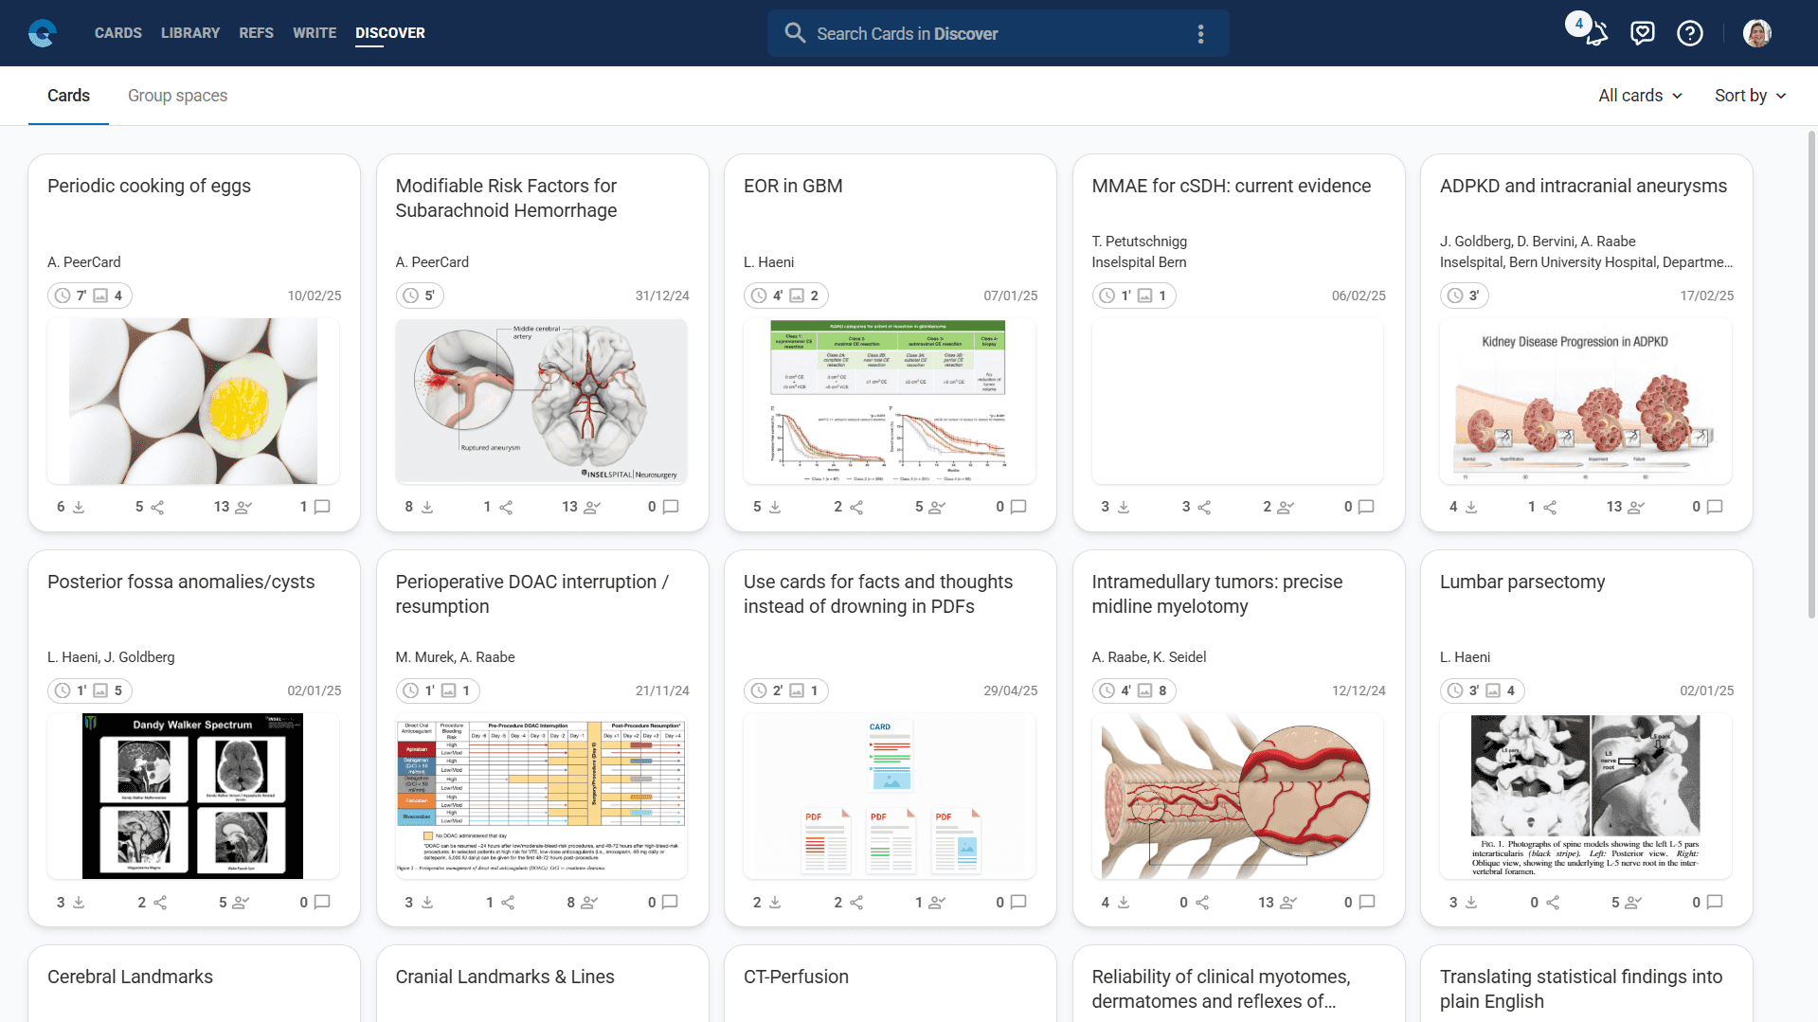Click the search magnifier icon
This screenshot has height=1022, width=1818.
point(794,33)
